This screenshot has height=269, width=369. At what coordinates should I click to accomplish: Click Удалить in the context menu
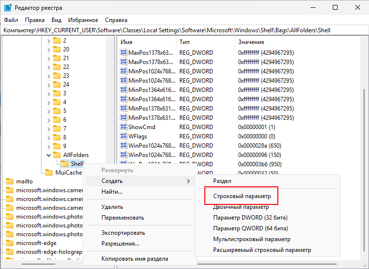click(112, 207)
